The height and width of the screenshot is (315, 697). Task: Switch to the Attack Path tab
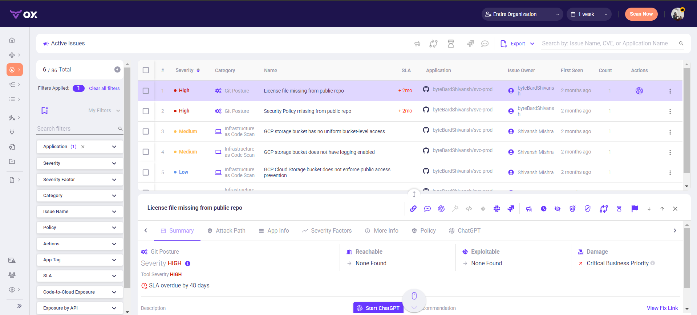pos(226,231)
